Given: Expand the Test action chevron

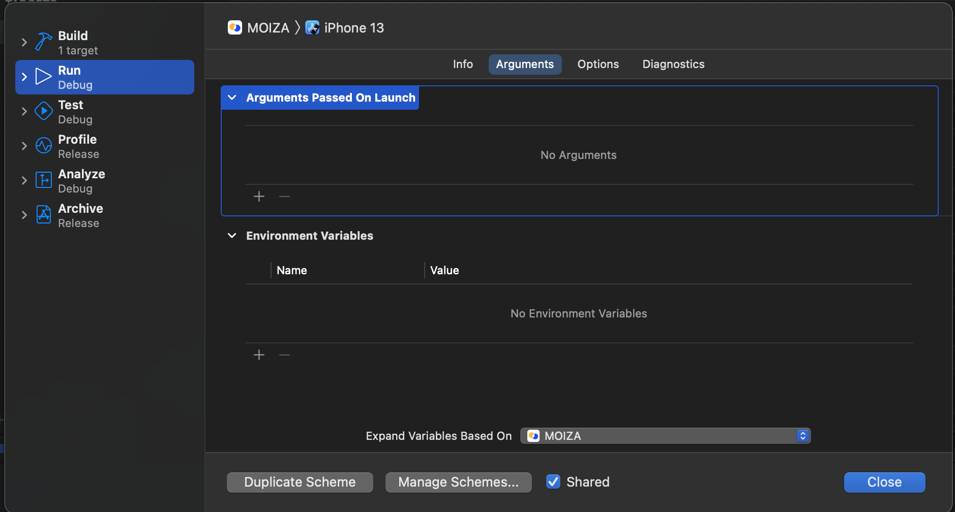Looking at the screenshot, I should click(x=24, y=111).
